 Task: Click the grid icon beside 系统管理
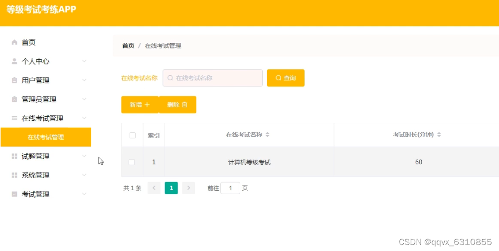14,175
